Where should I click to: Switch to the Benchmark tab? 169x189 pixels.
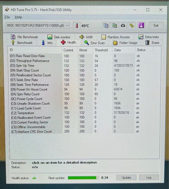(x=22, y=43)
